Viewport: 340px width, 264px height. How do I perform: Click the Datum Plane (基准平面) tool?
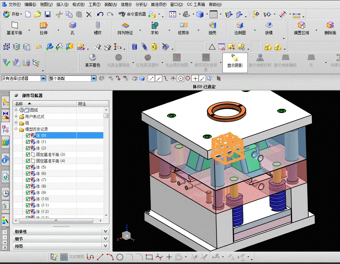(14, 29)
